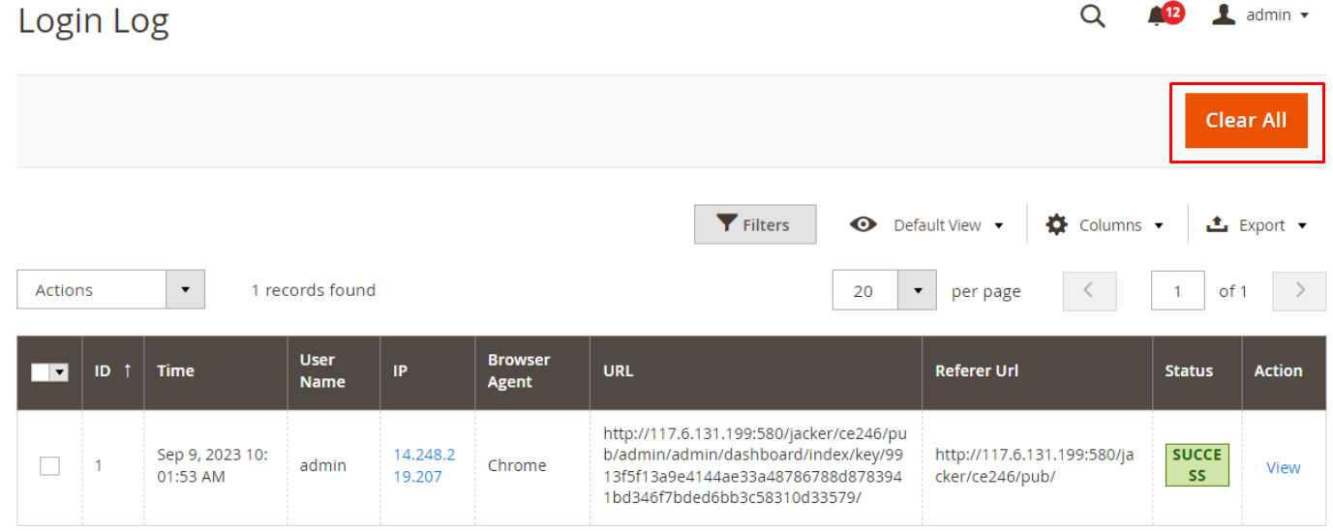Click the Export upload icon
This screenshot has width=1333, height=531.
[x=1216, y=224]
